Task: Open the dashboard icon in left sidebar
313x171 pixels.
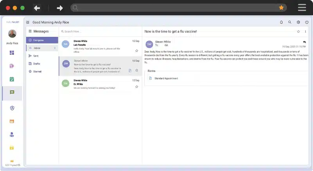Action: pos(12,53)
